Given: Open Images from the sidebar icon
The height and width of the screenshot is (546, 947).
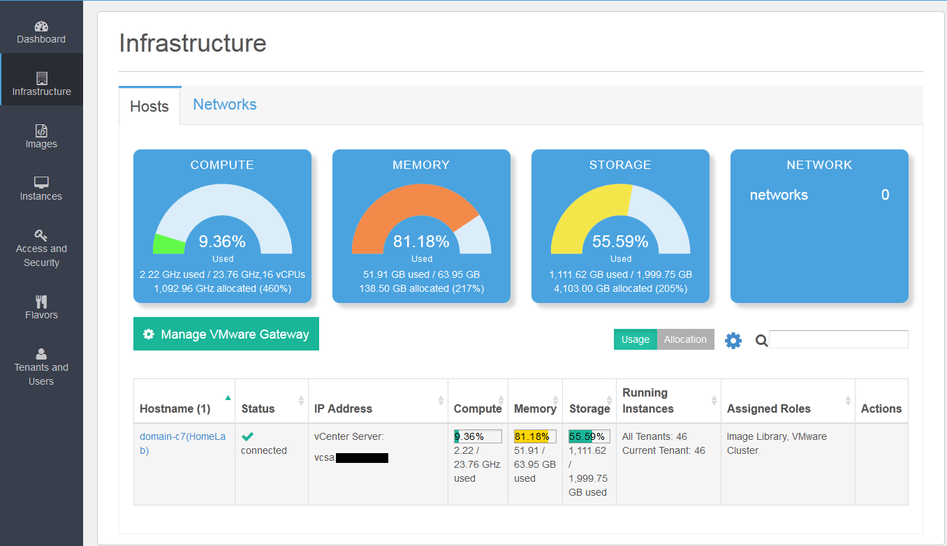Looking at the screenshot, I should [41, 131].
